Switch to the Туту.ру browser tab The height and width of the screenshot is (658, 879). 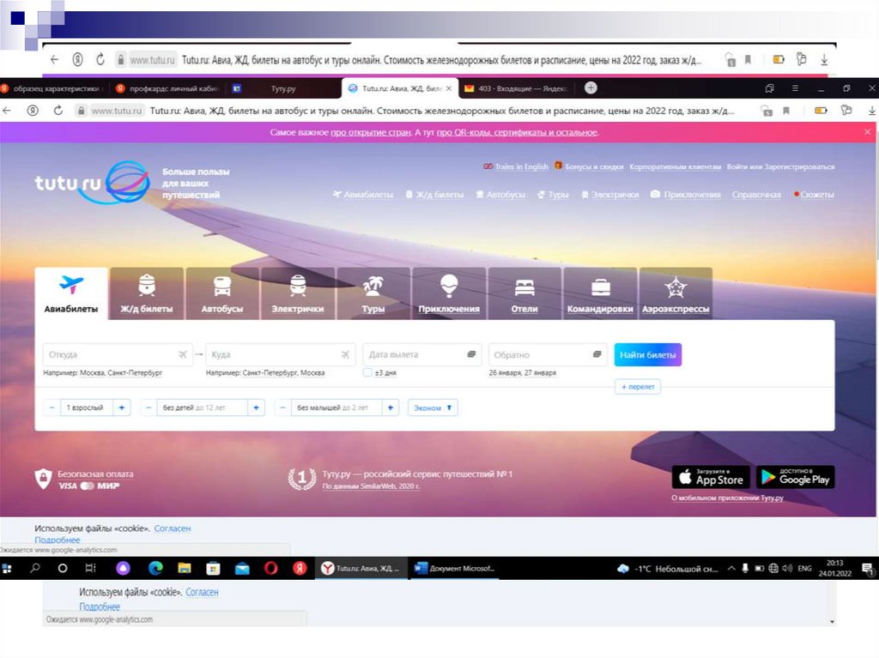[283, 88]
